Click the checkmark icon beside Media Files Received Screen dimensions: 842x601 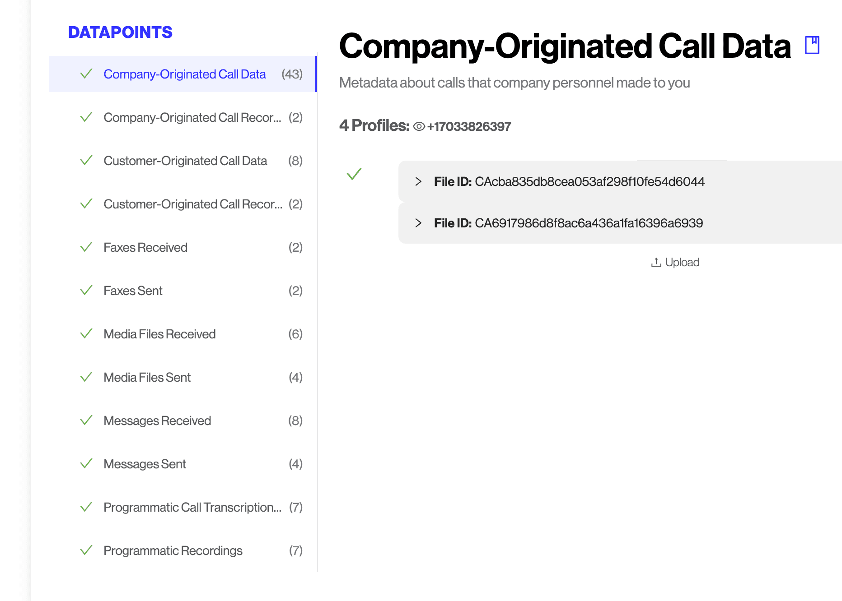click(x=86, y=334)
